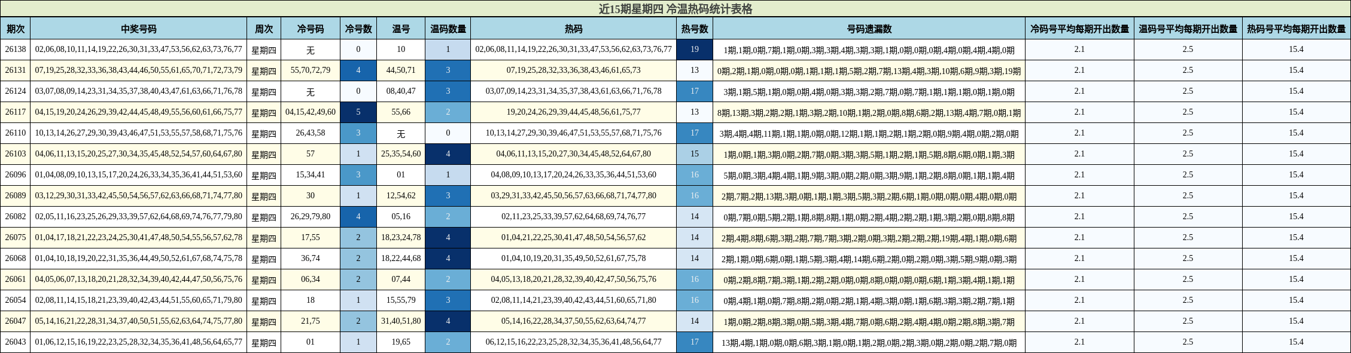
Task: Click the 温码数量 column header
Action: 448,29
